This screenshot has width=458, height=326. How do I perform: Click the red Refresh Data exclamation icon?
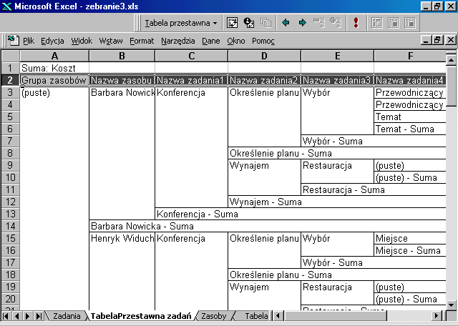pyautogui.click(x=356, y=23)
